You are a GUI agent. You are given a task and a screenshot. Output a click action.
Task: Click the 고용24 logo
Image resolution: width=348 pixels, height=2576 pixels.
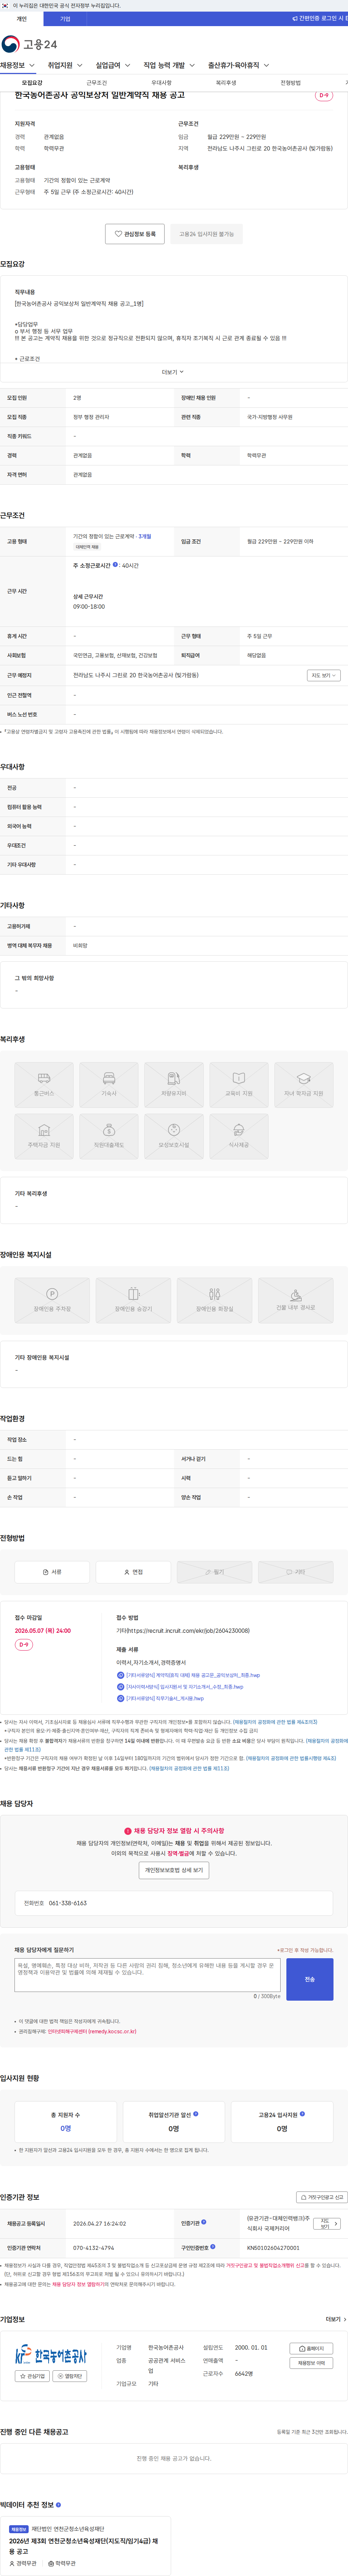[x=29, y=44]
